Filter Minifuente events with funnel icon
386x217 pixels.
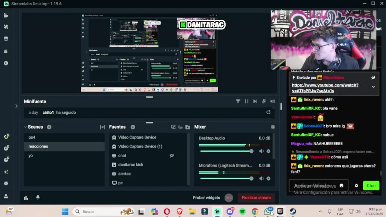click(x=238, y=102)
